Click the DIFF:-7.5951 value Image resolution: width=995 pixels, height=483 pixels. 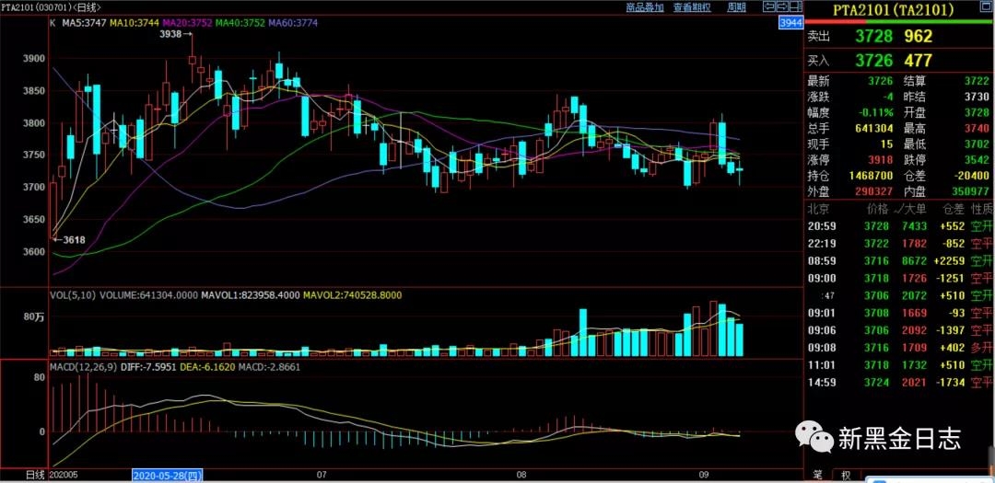147,366
